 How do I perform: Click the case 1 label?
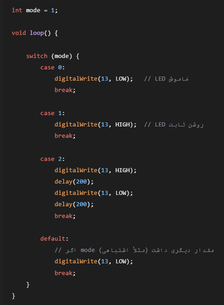(52, 113)
